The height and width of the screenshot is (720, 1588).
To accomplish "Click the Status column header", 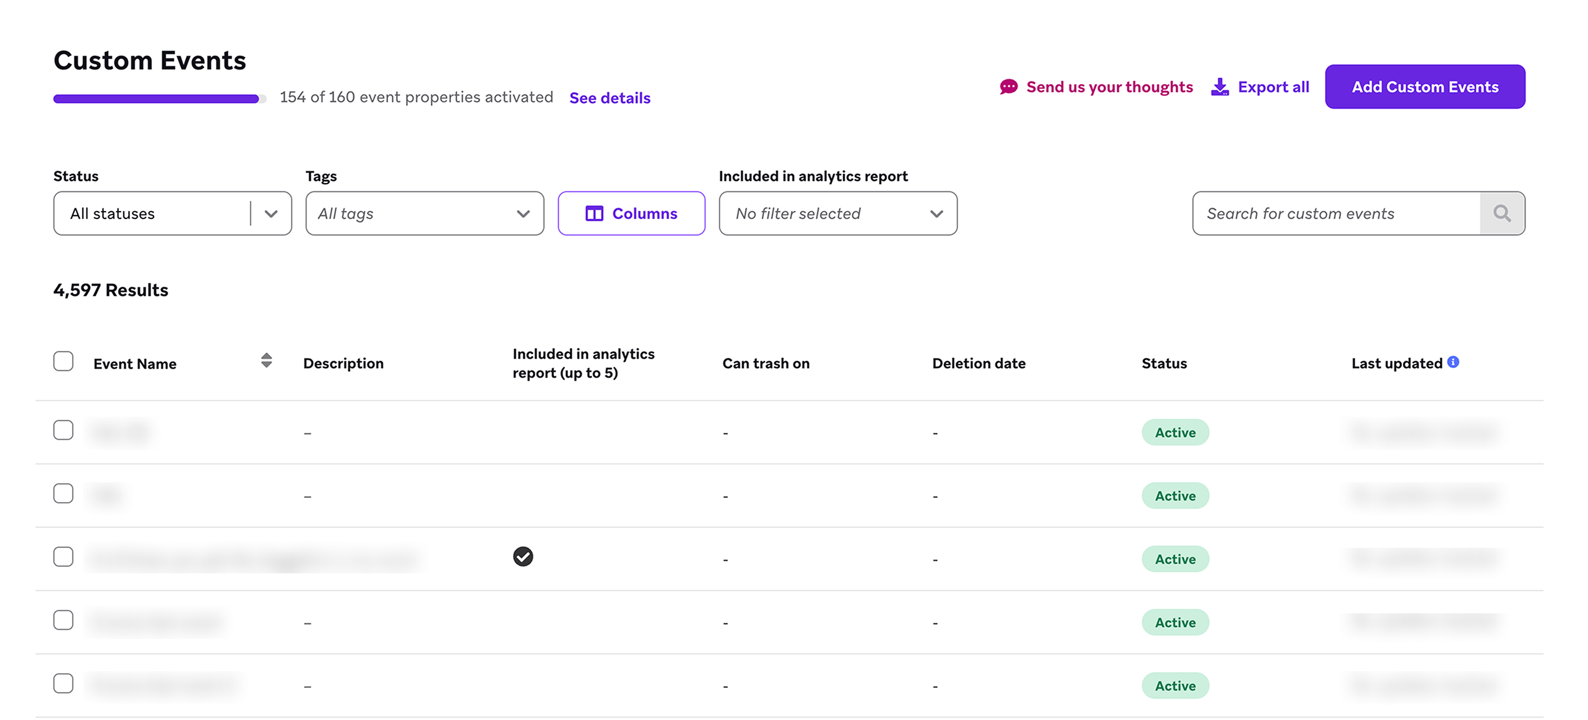I will tap(1164, 364).
